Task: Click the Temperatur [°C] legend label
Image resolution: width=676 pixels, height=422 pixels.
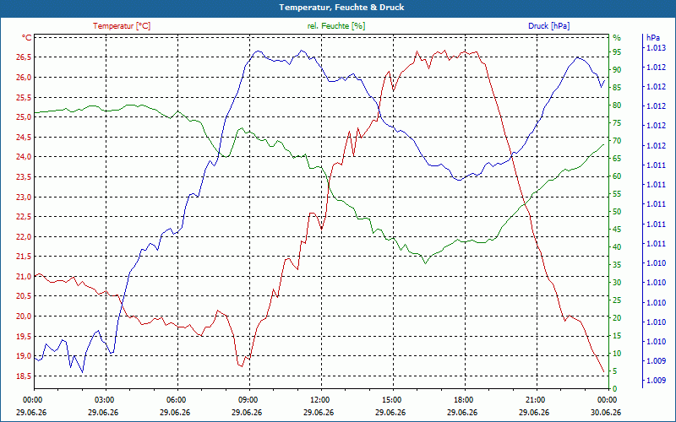Action: pyautogui.click(x=122, y=26)
